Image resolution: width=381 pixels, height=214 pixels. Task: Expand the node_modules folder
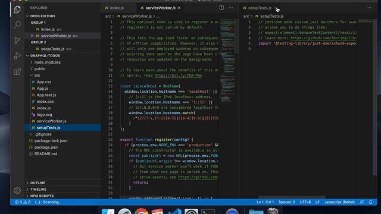48,62
